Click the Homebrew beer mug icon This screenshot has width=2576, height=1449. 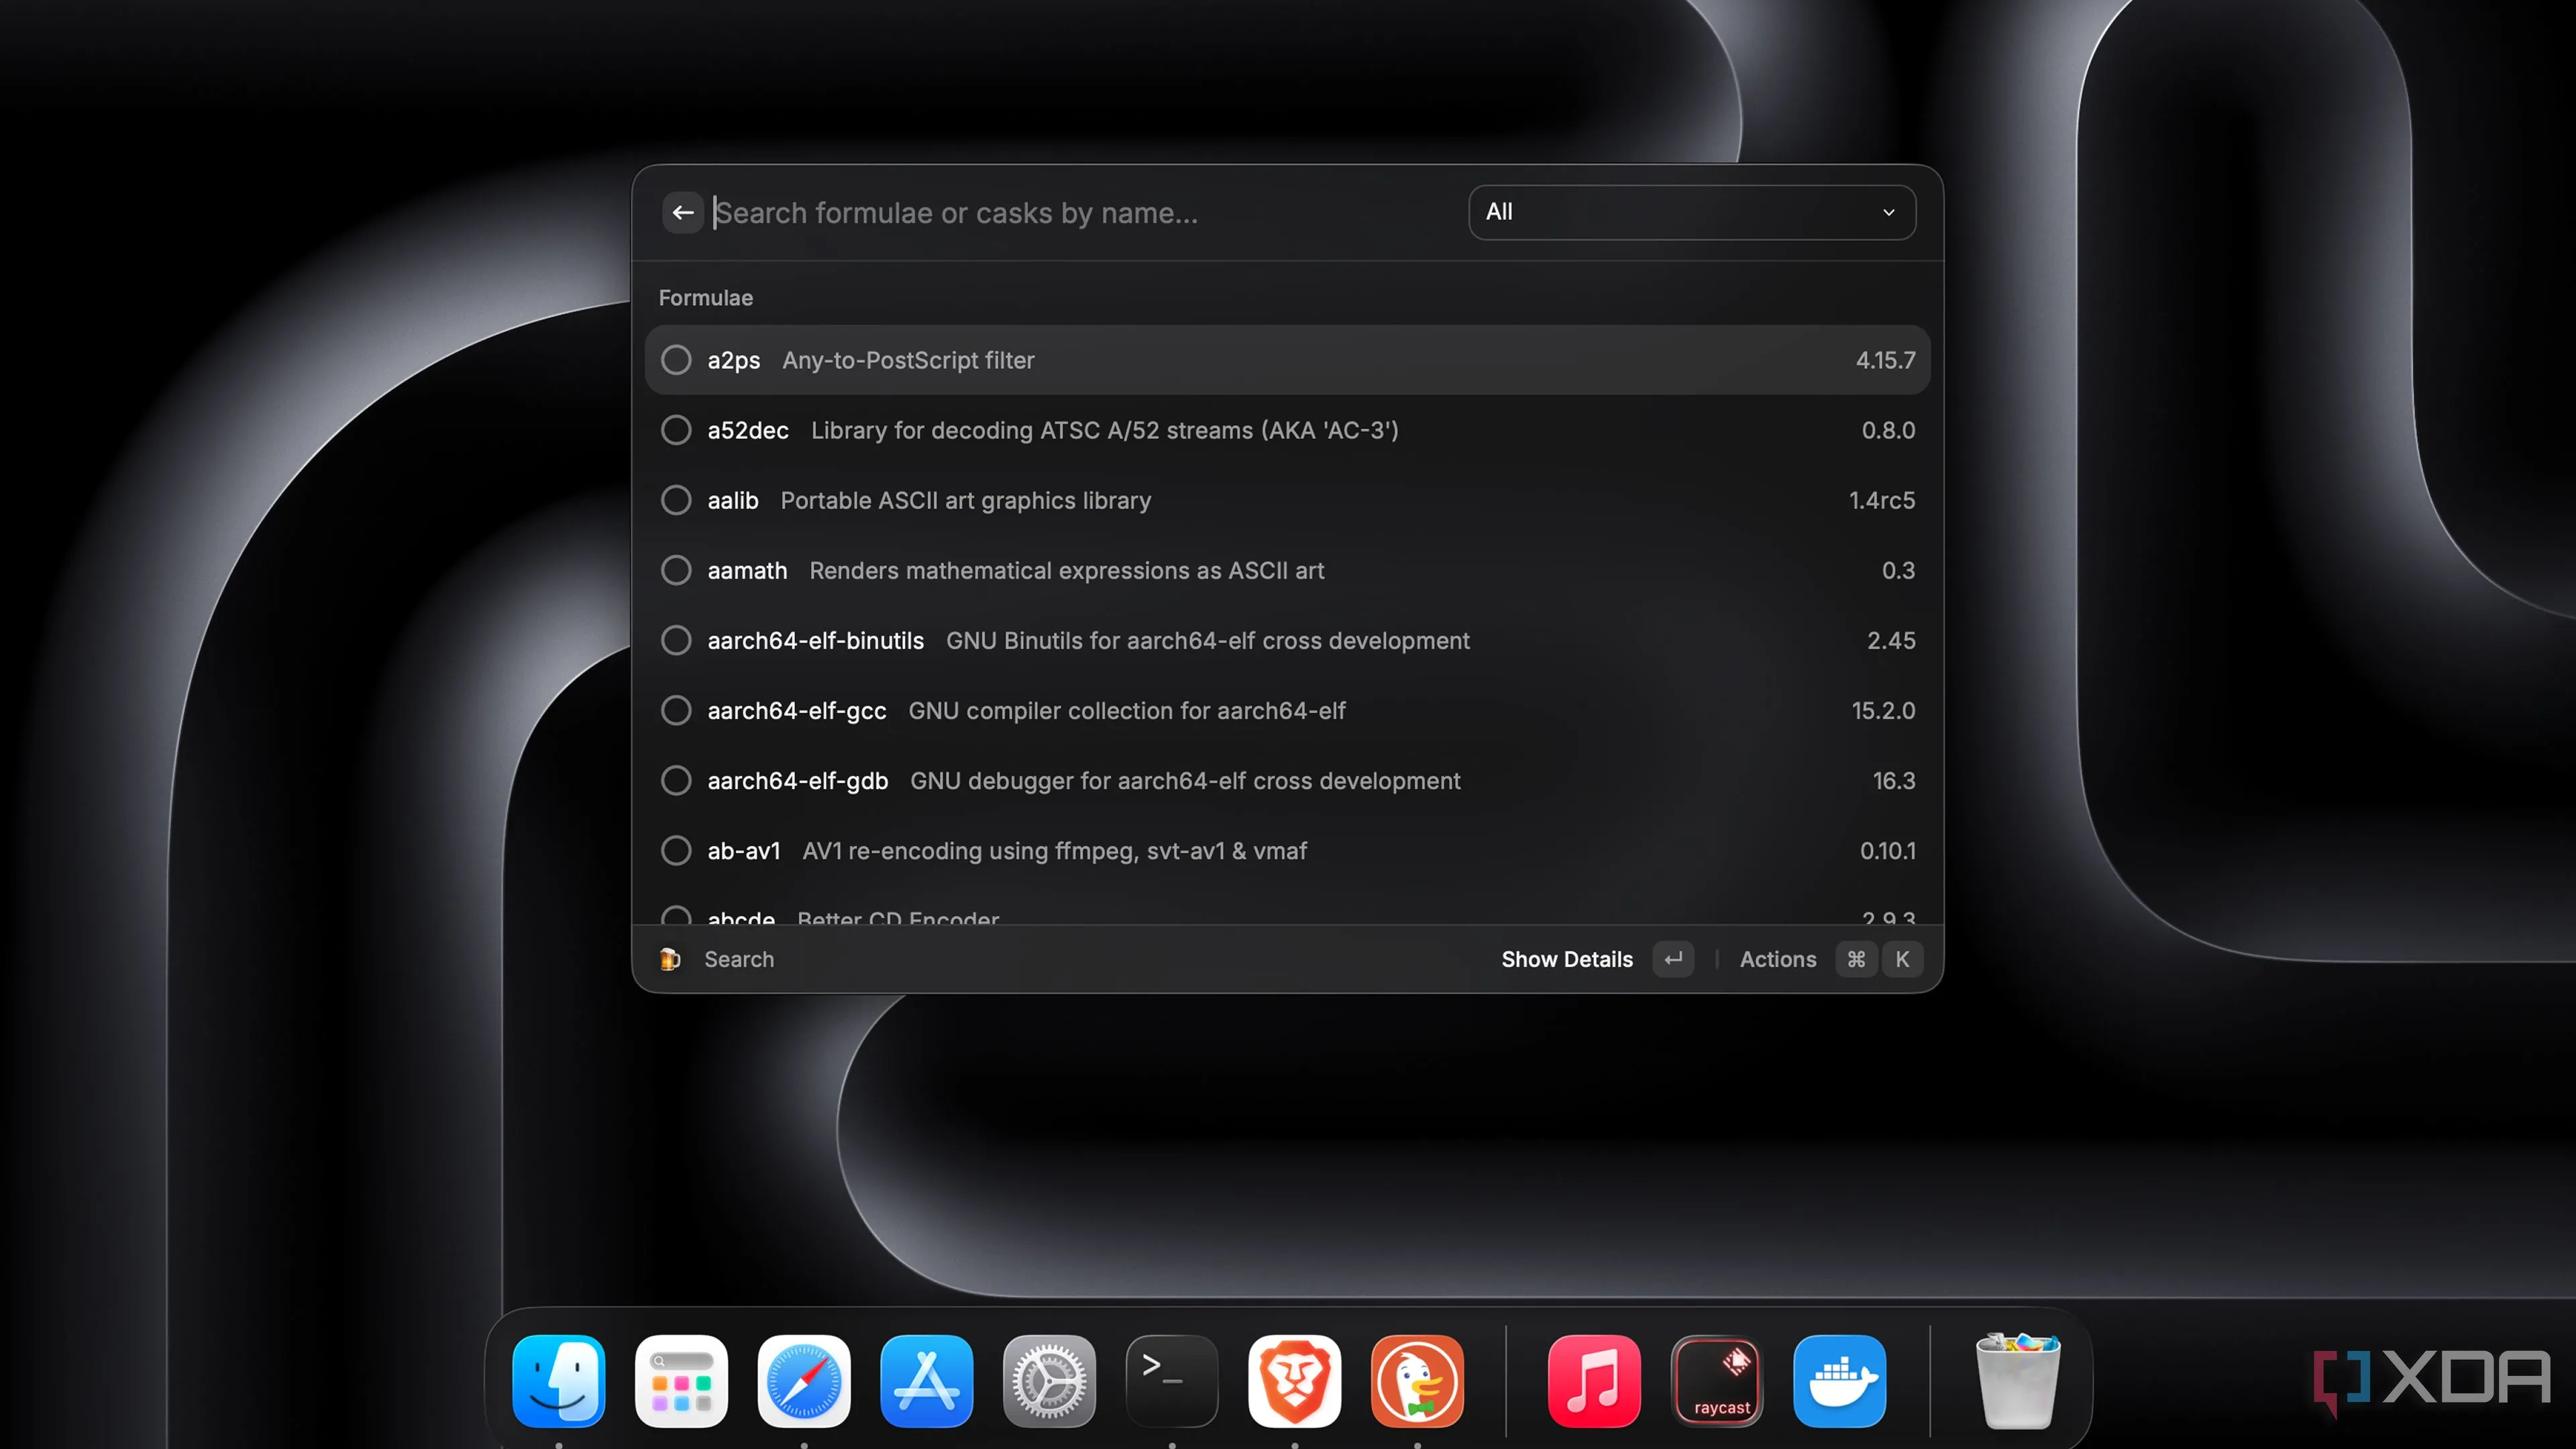click(670, 959)
